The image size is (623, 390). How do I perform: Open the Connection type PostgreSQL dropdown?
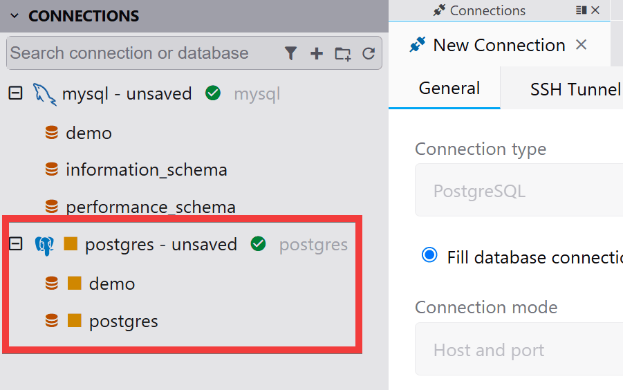519,190
